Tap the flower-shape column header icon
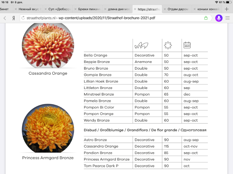Viewport: 233px width, 174px height. point(168,45)
